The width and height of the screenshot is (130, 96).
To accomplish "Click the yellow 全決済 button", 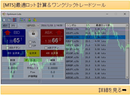I will [x=33, y=53].
